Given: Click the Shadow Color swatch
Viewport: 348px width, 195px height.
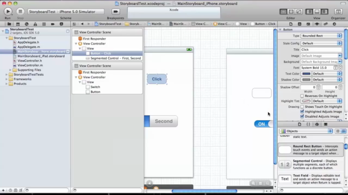Looking at the screenshot, I should tap(306, 80).
